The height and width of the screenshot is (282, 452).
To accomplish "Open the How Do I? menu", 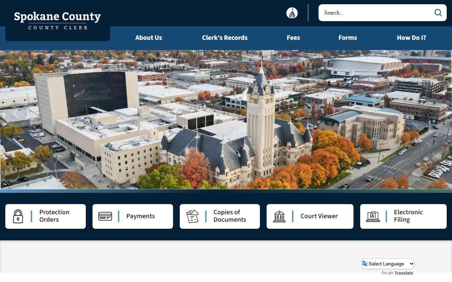I will click(x=411, y=38).
